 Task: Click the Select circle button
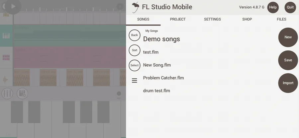(135, 65)
